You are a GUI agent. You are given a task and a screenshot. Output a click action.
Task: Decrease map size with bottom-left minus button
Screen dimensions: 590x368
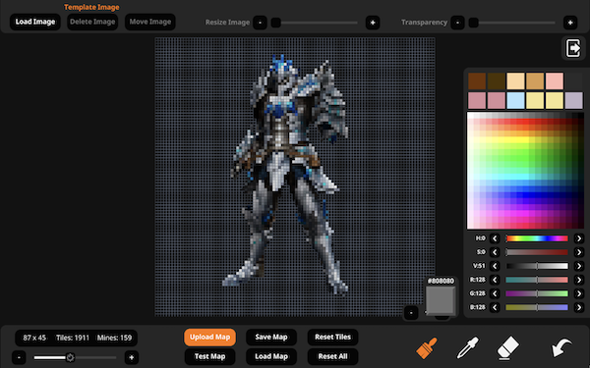pyautogui.click(x=19, y=357)
